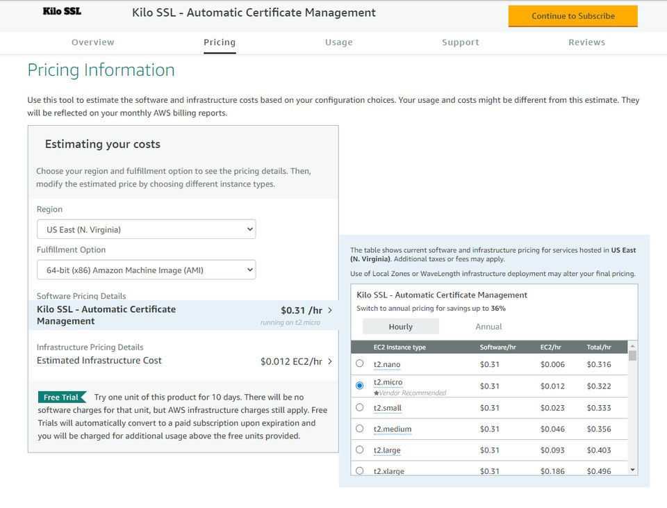The width and height of the screenshot is (667, 508).
Task: Select Hourly pricing tab
Action: pyautogui.click(x=401, y=327)
